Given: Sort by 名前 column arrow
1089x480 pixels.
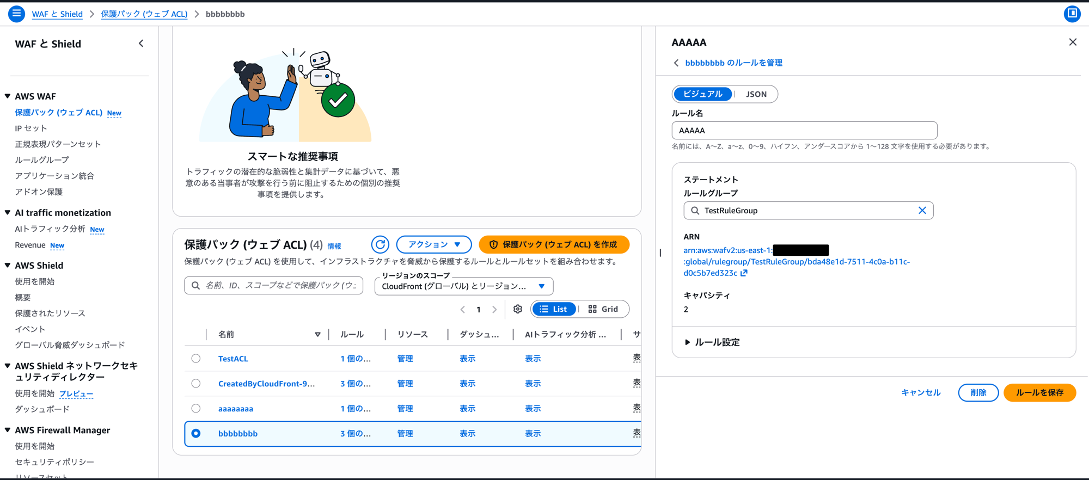Looking at the screenshot, I should [317, 334].
